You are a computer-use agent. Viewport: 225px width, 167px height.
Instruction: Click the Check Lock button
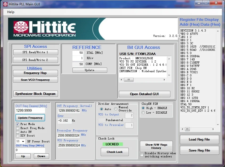tap(115, 152)
